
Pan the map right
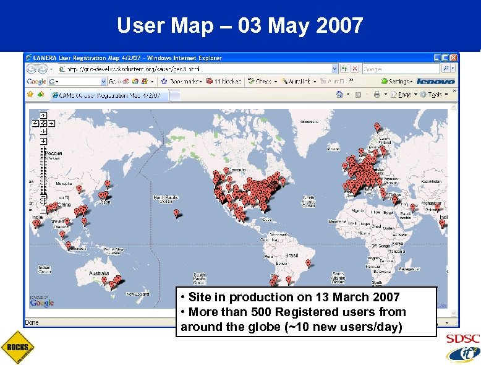pyautogui.click(x=51, y=123)
